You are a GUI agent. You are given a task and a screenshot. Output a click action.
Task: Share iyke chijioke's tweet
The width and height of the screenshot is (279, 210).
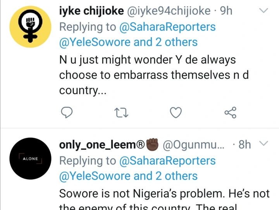click(x=231, y=113)
